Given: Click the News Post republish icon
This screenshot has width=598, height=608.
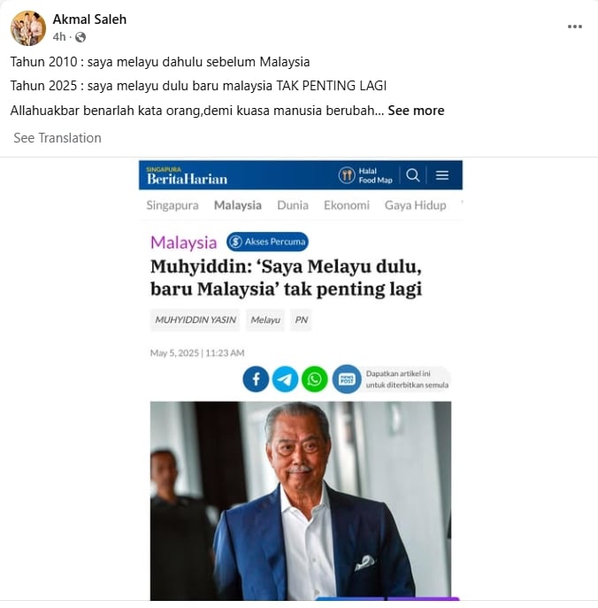Looking at the screenshot, I should (347, 379).
